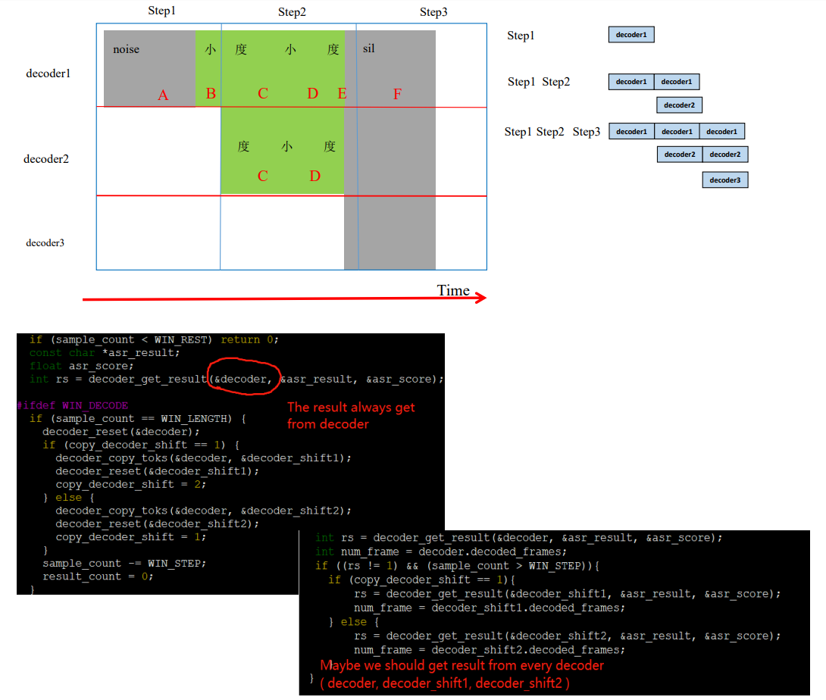Select the 'sil' label in the grey block
The image size is (826, 700).
[369, 48]
